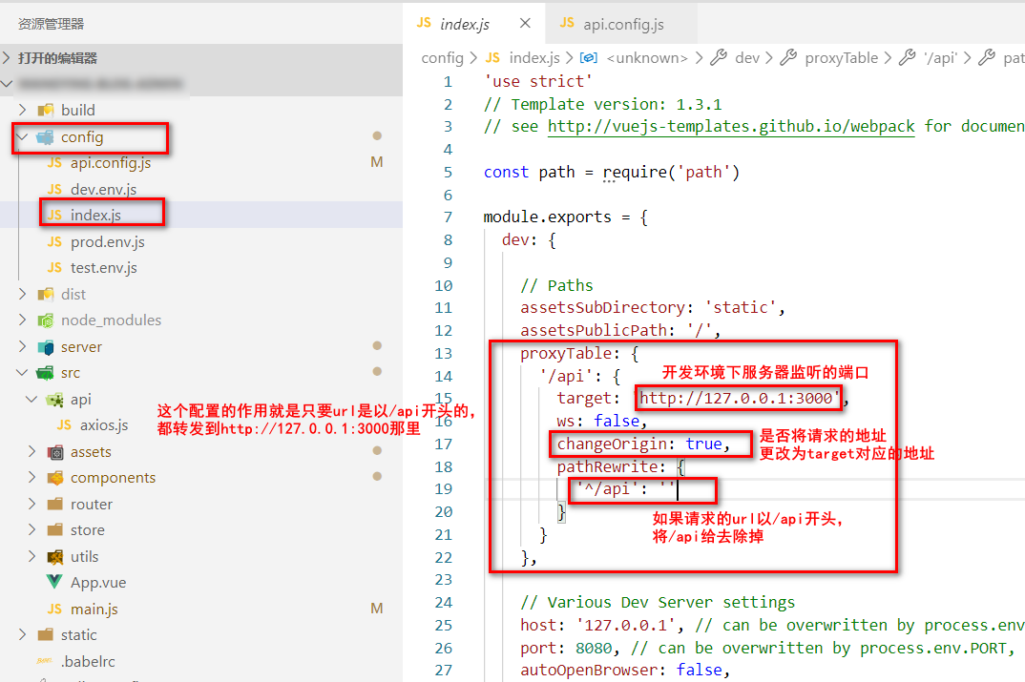Expand the utils folder chevron

pos(31,557)
